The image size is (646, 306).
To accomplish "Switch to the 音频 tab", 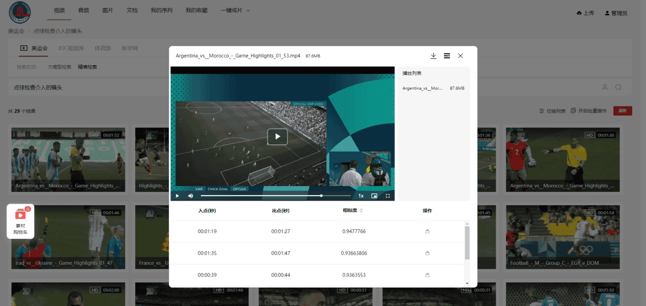I will click(x=84, y=10).
